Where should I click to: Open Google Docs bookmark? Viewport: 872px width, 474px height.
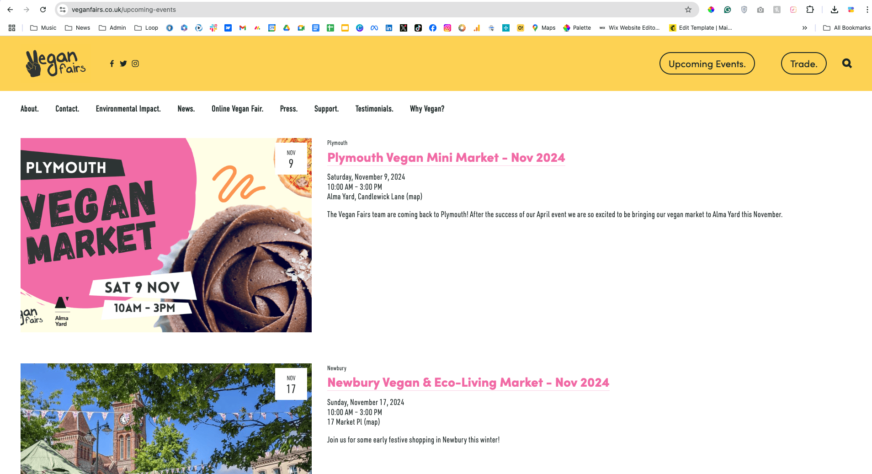coord(316,28)
